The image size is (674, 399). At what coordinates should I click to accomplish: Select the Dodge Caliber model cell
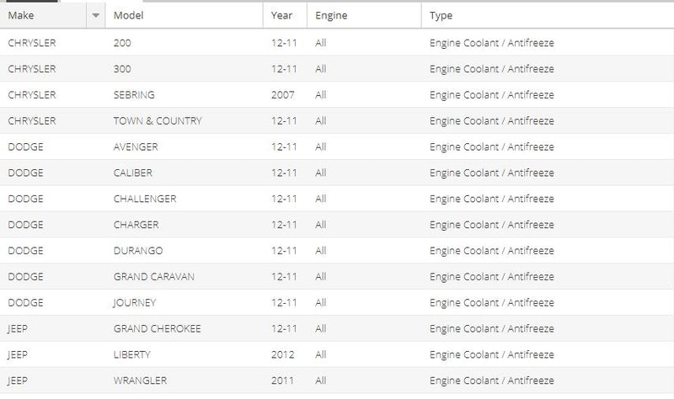pos(184,173)
